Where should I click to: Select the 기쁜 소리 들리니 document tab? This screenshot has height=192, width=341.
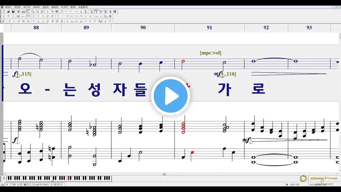click(34, 185)
